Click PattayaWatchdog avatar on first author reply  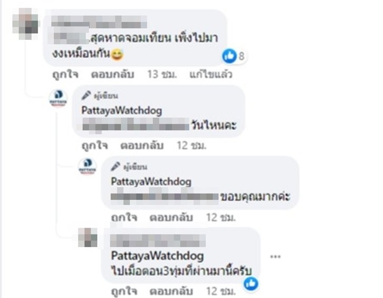pos(58,98)
